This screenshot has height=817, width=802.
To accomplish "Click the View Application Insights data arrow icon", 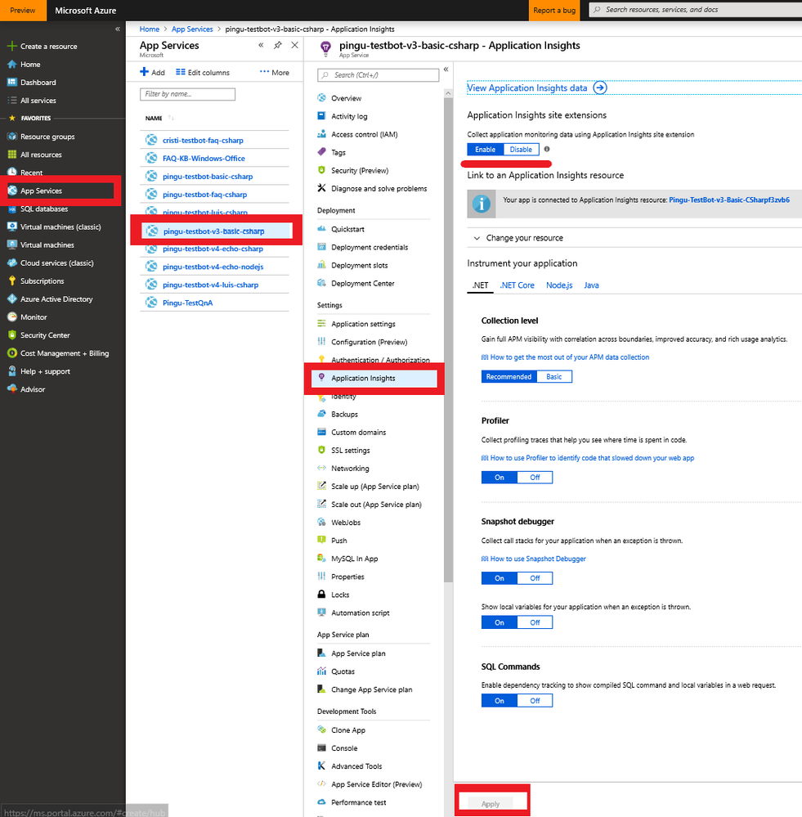I will click(600, 88).
